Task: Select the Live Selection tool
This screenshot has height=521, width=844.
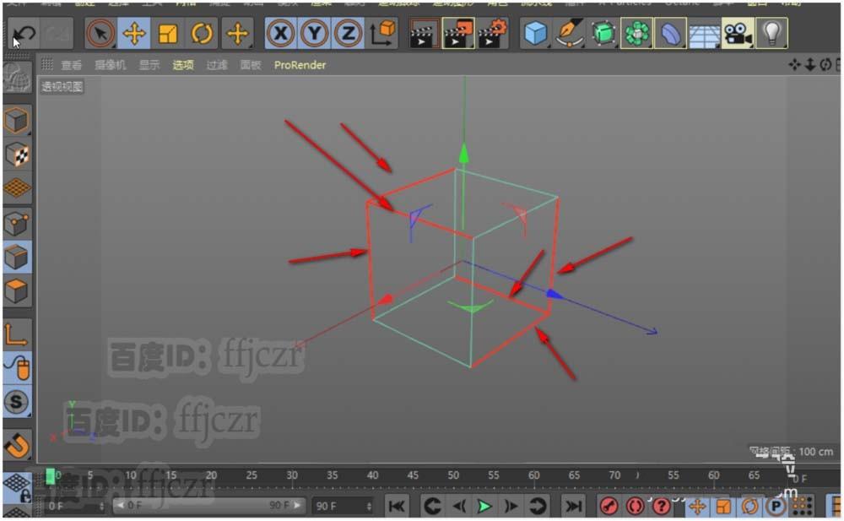Action: 100,32
